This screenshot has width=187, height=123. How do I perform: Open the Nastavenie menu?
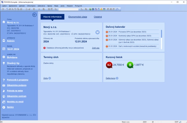[13, 6]
